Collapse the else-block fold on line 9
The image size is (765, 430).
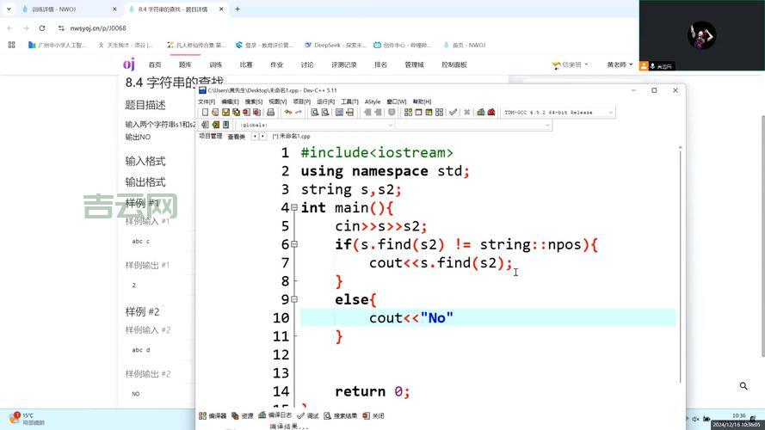[293, 300]
